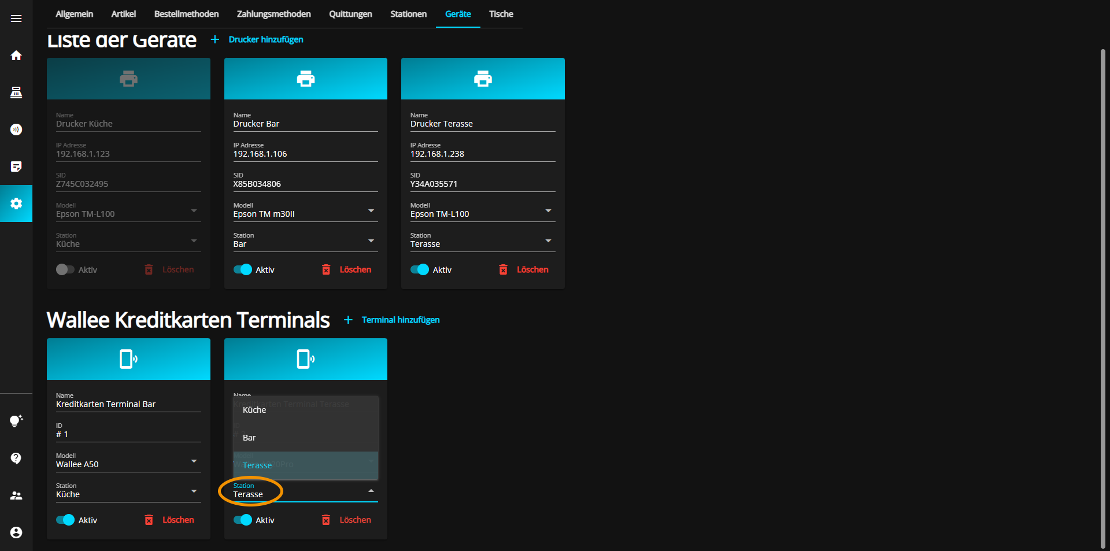Open the cash register icon in sidebar

16,93
